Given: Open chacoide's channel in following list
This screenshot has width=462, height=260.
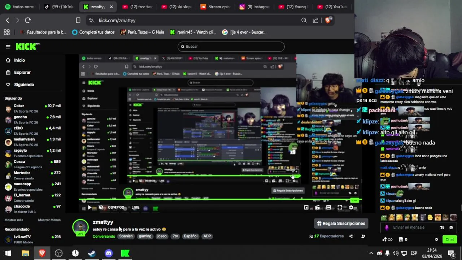Looking at the screenshot, I should click(32, 209).
